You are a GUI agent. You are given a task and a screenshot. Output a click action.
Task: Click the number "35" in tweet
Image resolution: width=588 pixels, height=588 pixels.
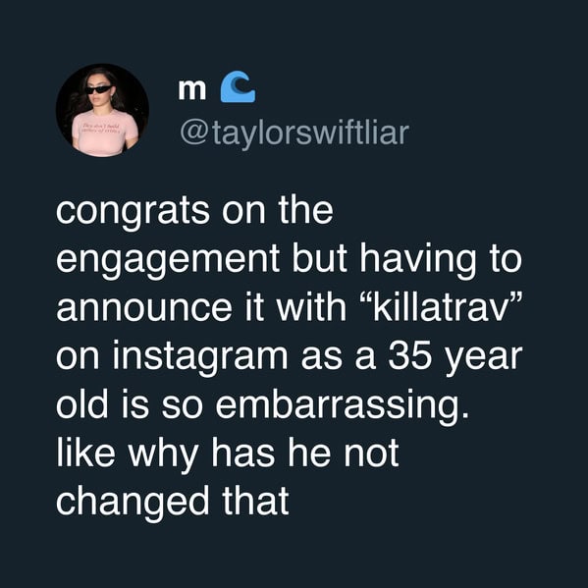point(409,355)
